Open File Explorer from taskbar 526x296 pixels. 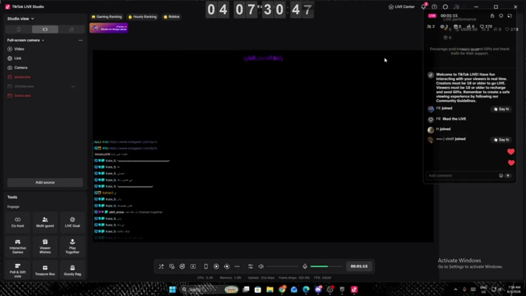click(270, 289)
